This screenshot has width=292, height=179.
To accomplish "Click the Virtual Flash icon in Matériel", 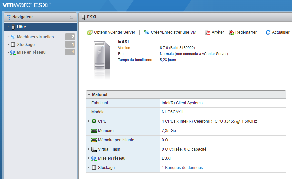I will [94, 149].
